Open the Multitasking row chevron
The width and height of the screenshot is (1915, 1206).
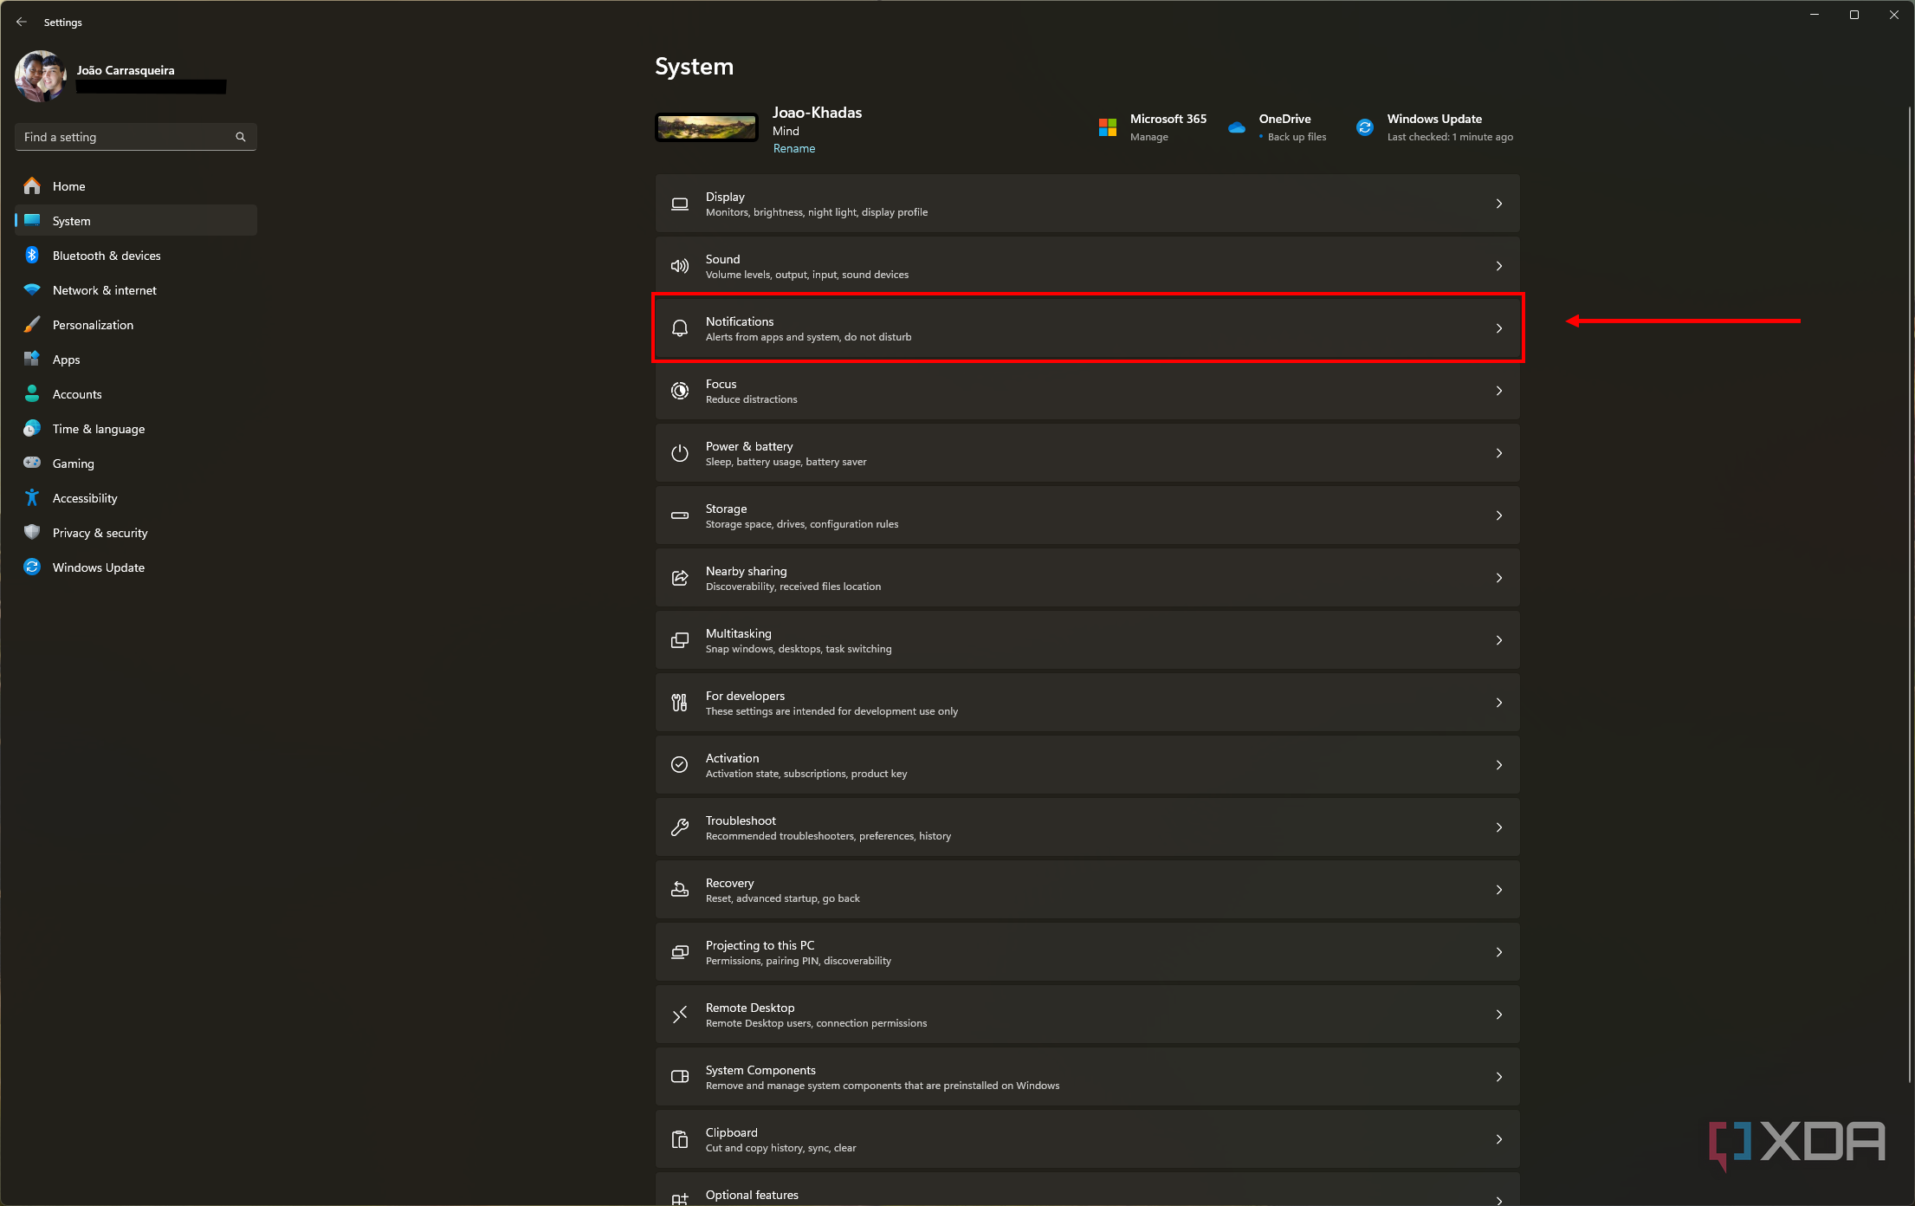click(x=1499, y=640)
